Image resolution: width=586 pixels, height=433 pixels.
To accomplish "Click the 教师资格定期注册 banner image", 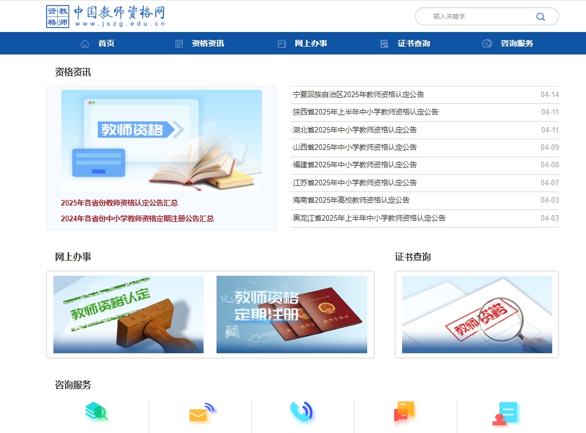I will pos(291,314).
